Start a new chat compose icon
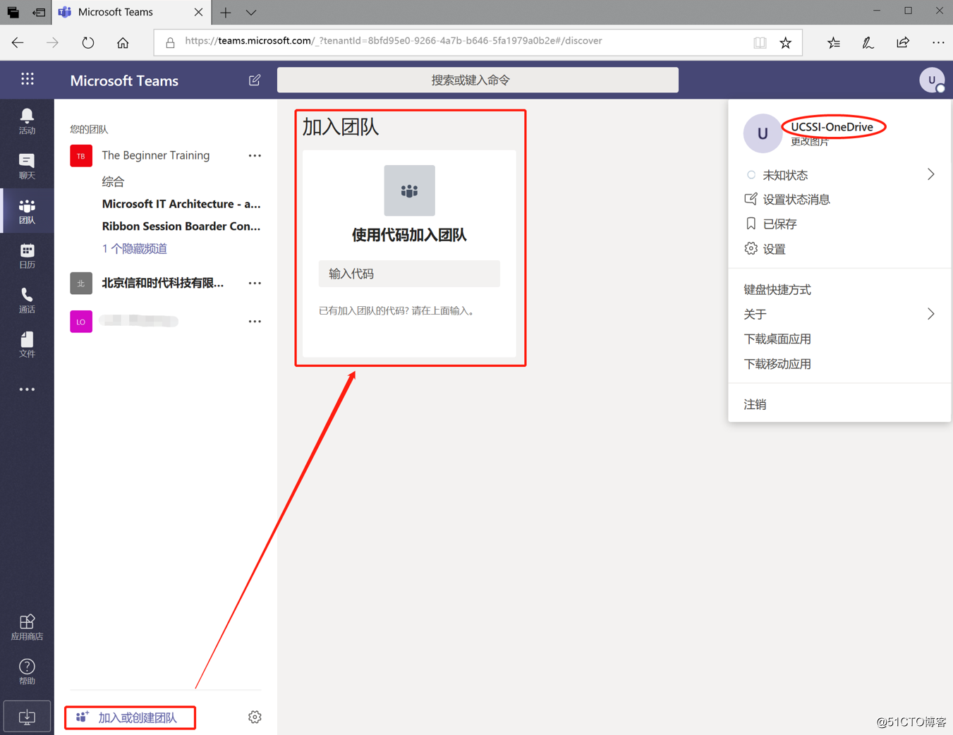Viewport: 953px width, 735px height. (255, 80)
